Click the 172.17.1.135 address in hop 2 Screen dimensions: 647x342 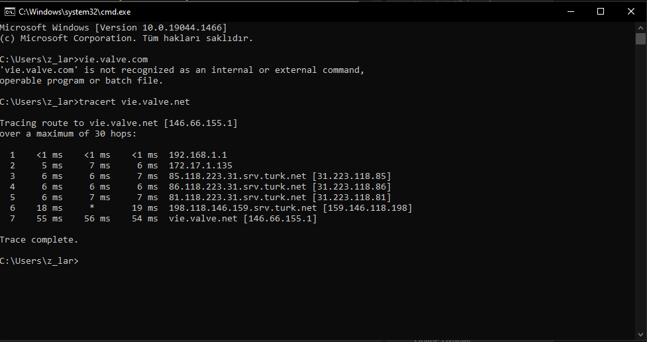pyautogui.click(x=201, y=166)
